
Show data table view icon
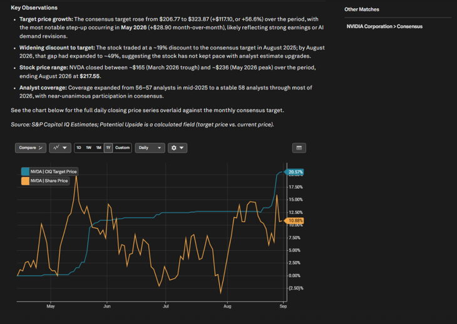[x=299, y=148]
